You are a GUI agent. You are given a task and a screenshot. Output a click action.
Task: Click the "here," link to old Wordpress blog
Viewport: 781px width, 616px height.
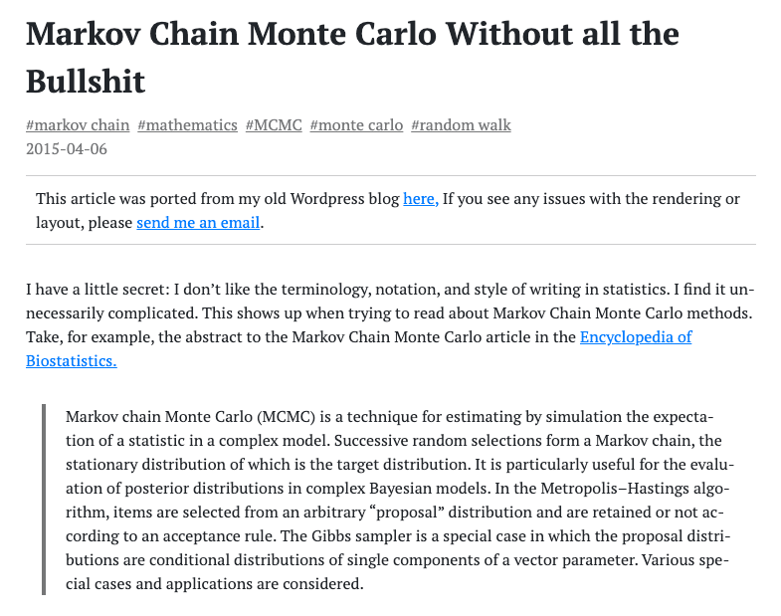coord(420,199)
